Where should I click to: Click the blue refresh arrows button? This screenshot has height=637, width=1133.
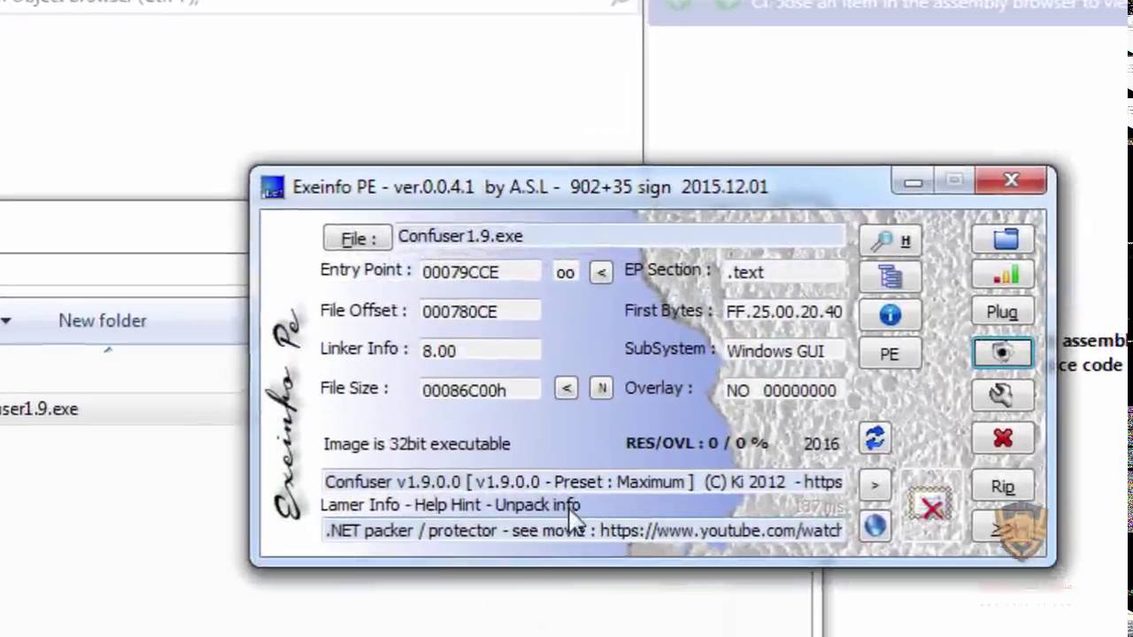coord(875,439)
